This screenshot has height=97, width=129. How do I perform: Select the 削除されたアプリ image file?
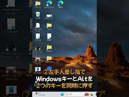(x=49, y=16)
